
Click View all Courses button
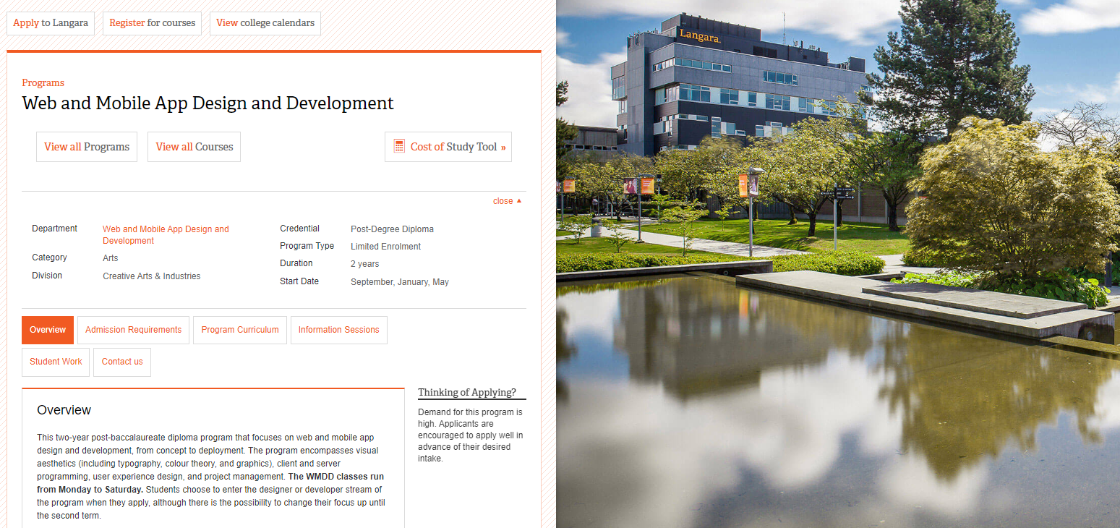tap(194, 147)
